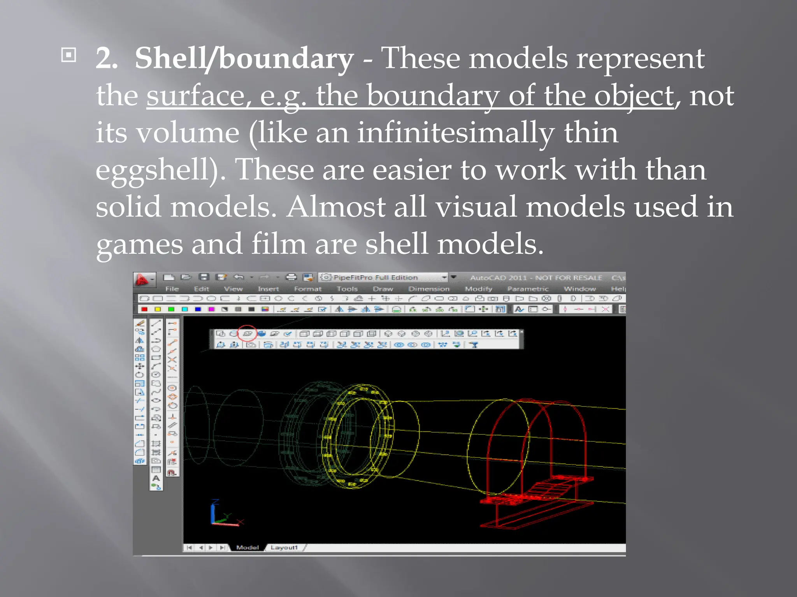Open the Tools menu

coord(347,289)
